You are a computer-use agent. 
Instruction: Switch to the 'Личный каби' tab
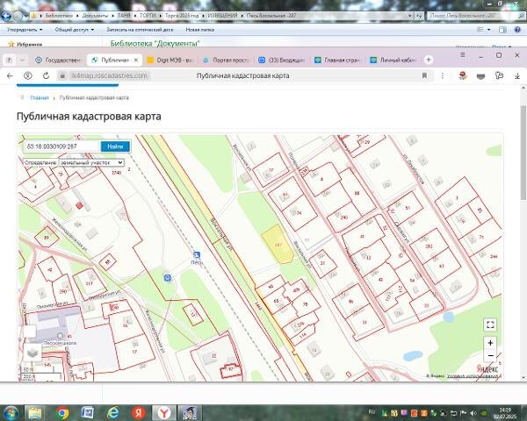point(393,61)
